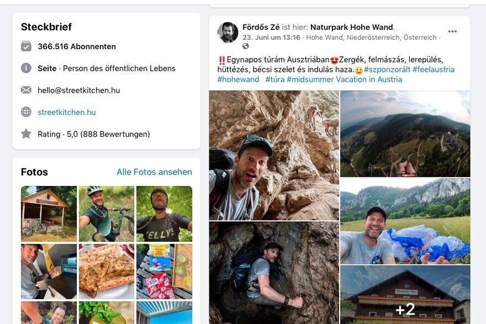The height and width of the screenshot is (324, 486).
Task: Click the Fördős Zé author name
Action: pyautogui.click(x=261, y=27)
